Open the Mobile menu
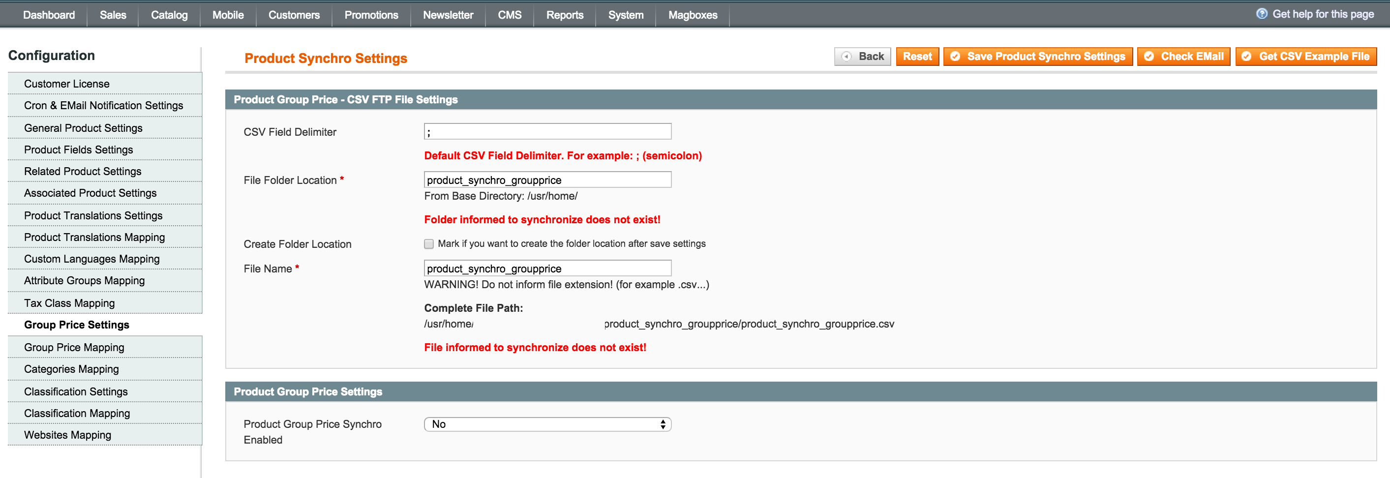 click(x=228, y=15)
